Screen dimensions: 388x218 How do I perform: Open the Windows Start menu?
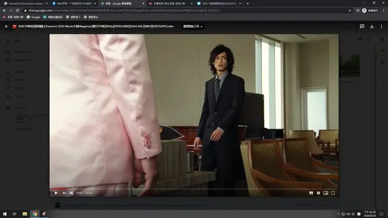(x=5, y=214)
